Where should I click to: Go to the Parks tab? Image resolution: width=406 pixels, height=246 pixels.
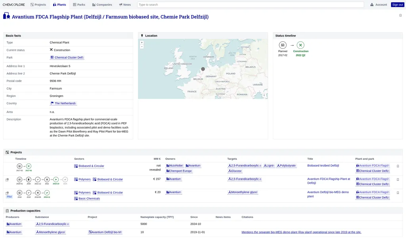pyautogui.click(x=79, y=5)
